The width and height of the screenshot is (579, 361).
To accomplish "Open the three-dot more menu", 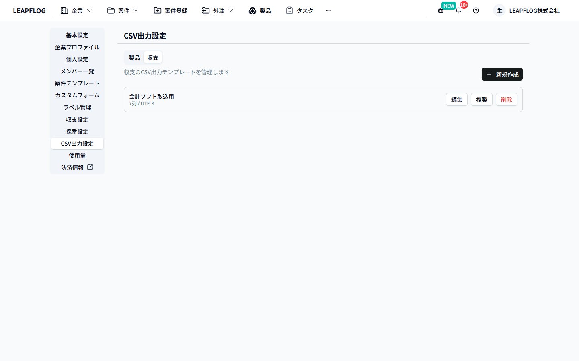I will (x=329, y=10).
